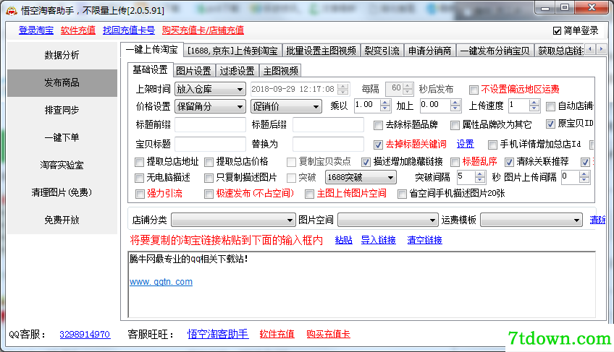Check 主图上传图片空间 option
The height and width of the screenshot is (352, 614).
tap(310, 194)
